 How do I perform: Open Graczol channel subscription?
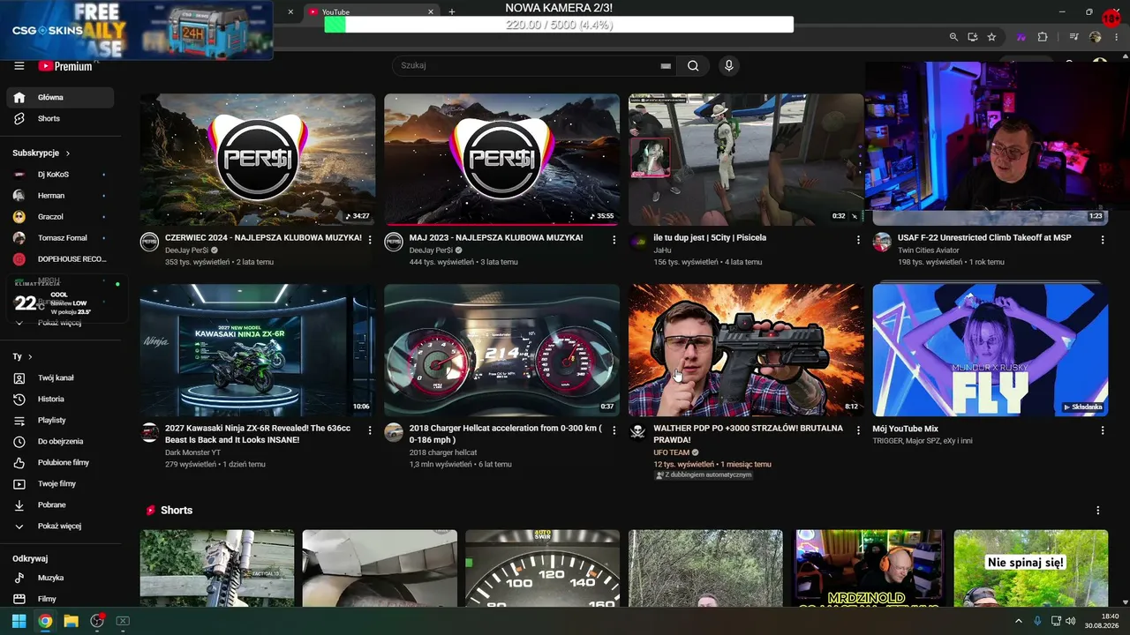[60, 217]
